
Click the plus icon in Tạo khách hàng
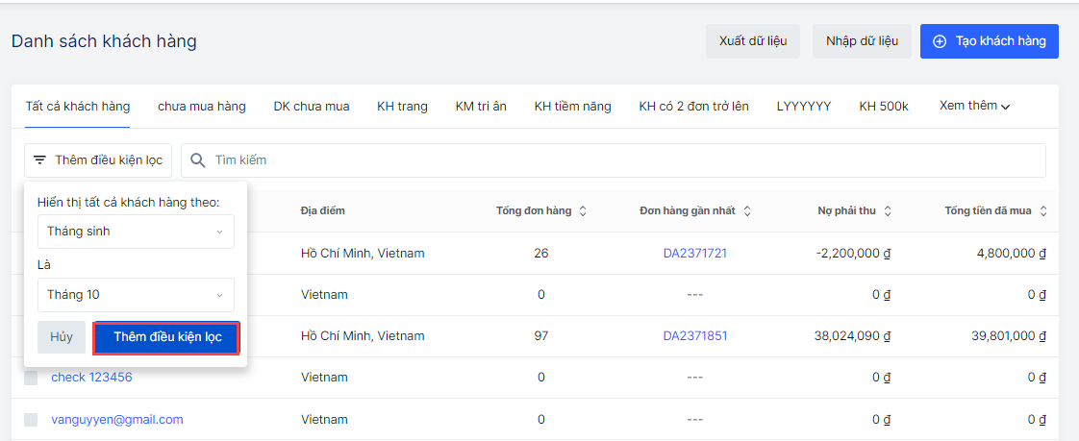pos(940,41)
